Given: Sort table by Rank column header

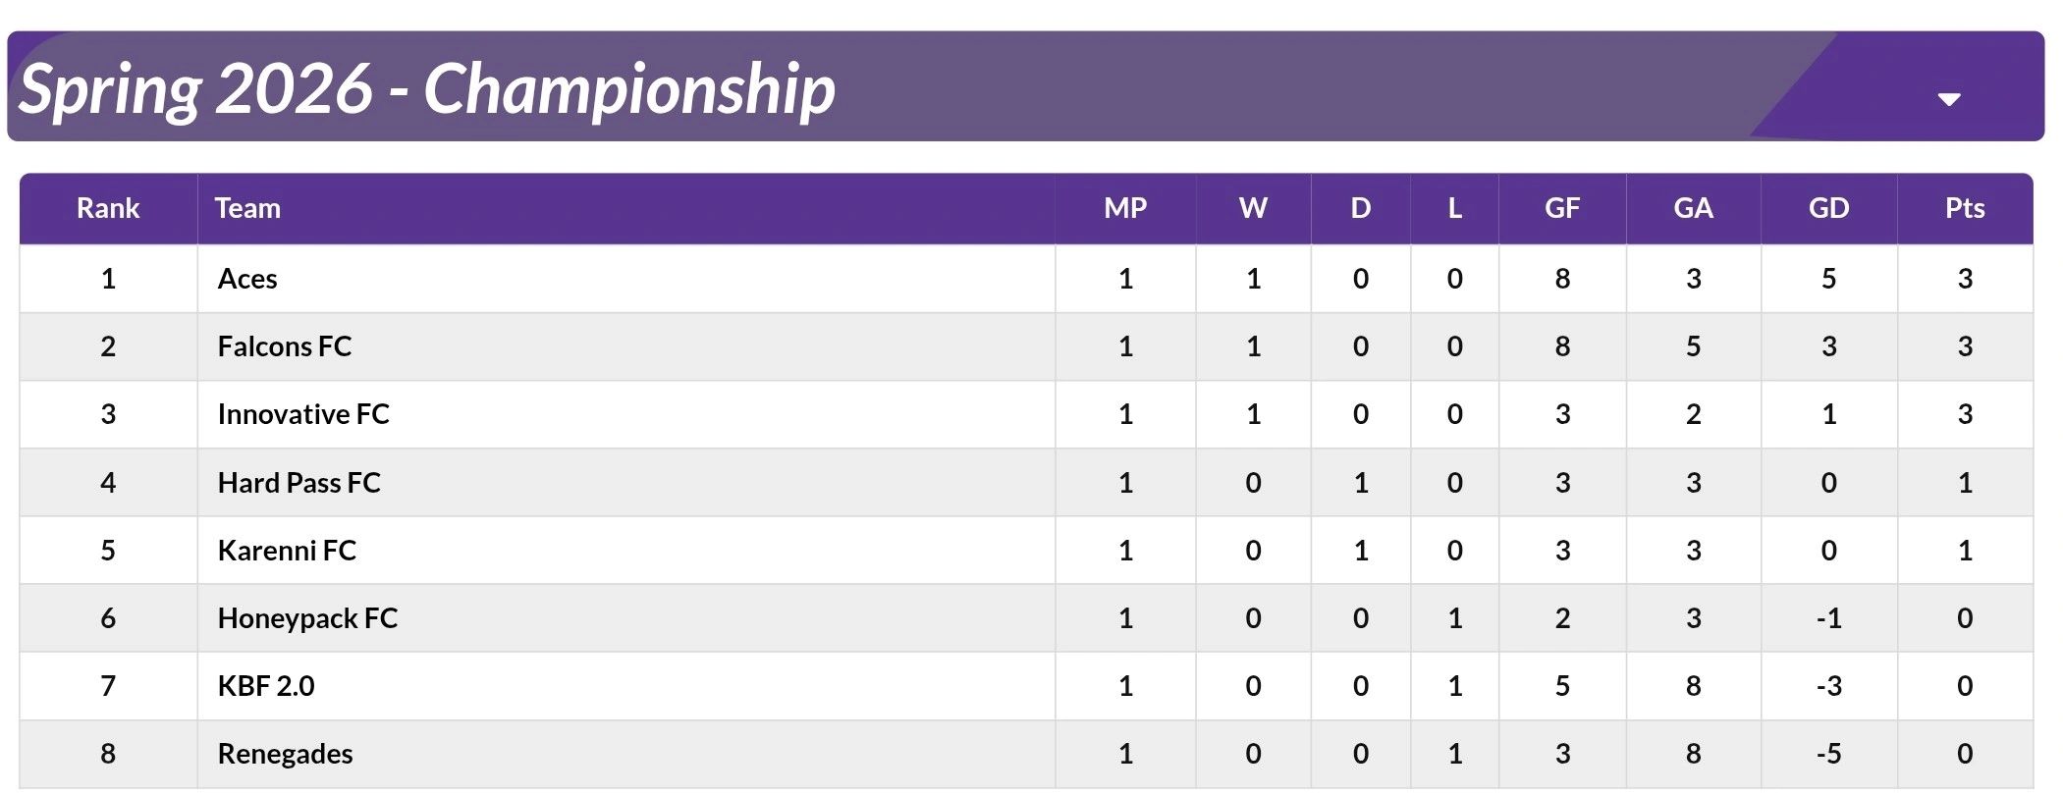Looking at the screenshot, I should (x=108, y=208).
